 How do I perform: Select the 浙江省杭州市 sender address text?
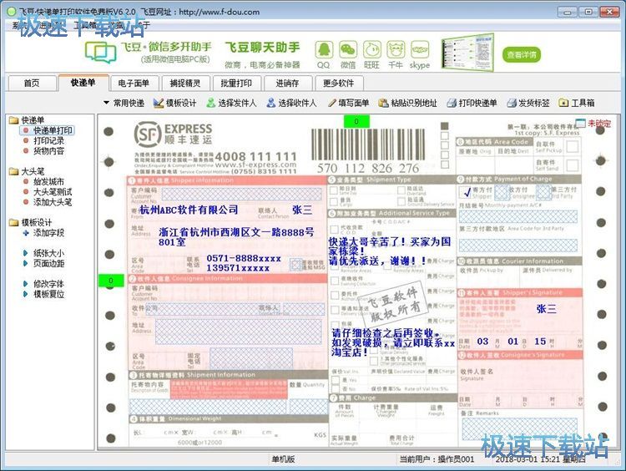[x=236, y=237]
